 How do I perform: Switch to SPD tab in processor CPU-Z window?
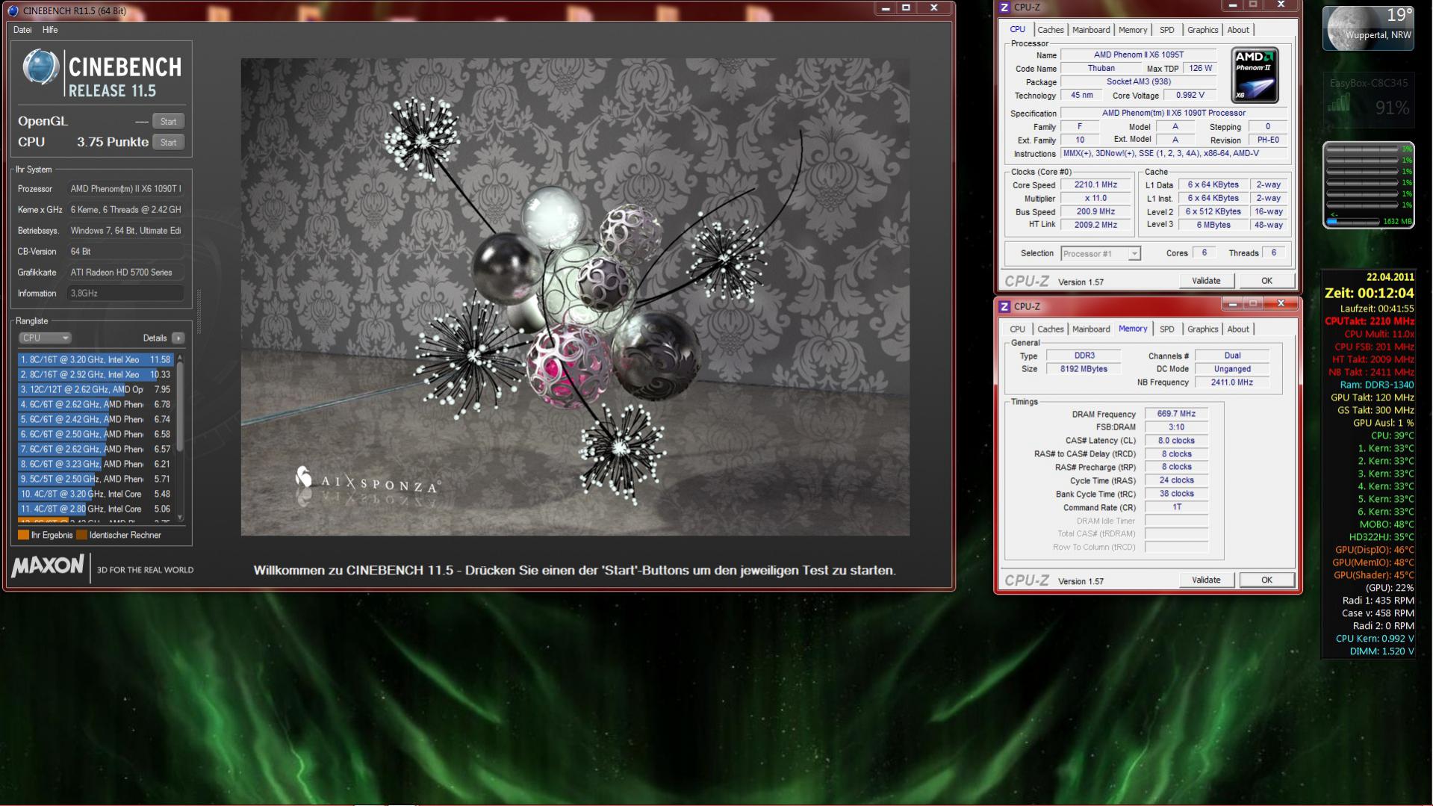point(1166,30)
